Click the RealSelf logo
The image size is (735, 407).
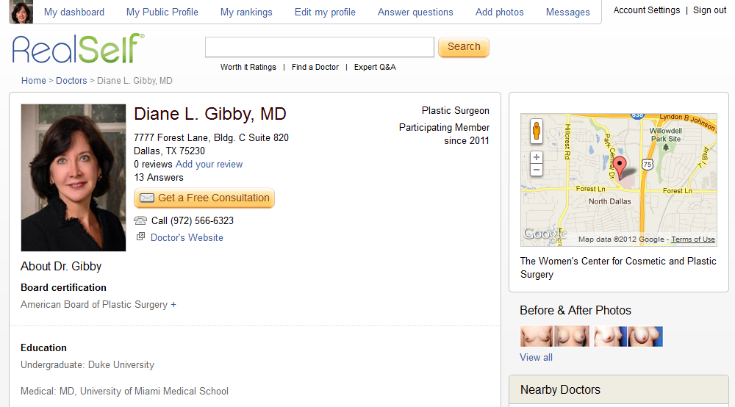click(78, 48)
